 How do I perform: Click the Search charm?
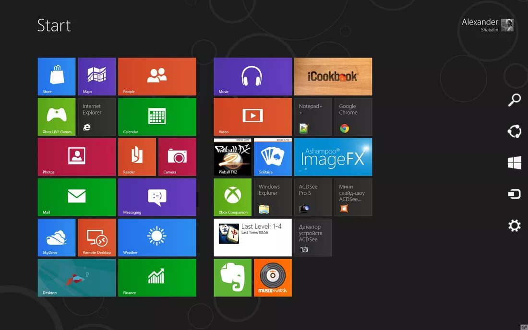pyautogui.click(x=514, y=100)
